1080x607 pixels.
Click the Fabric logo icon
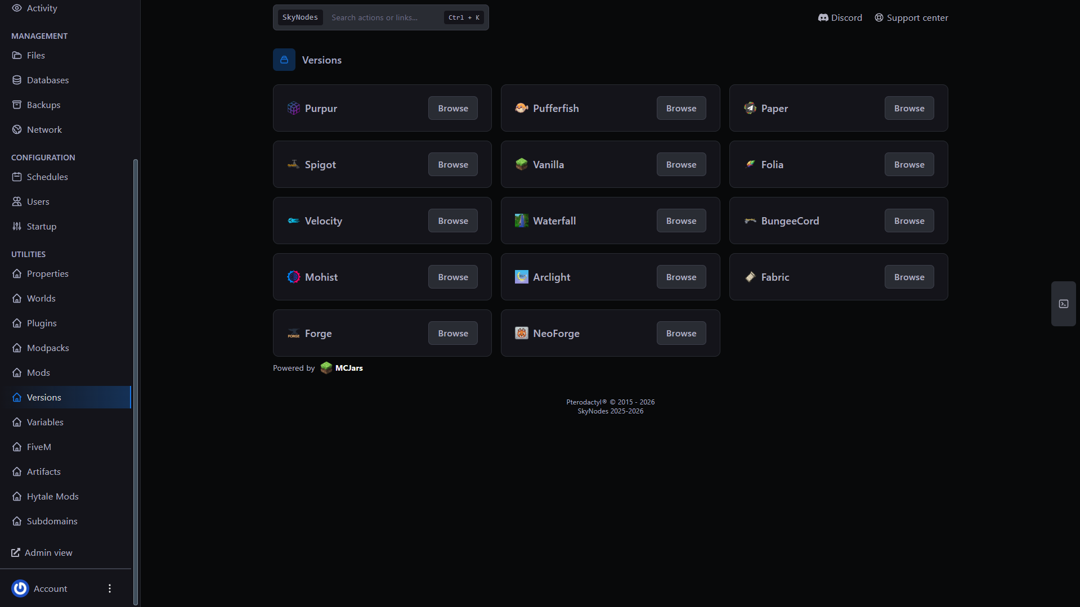pos(750,277)
